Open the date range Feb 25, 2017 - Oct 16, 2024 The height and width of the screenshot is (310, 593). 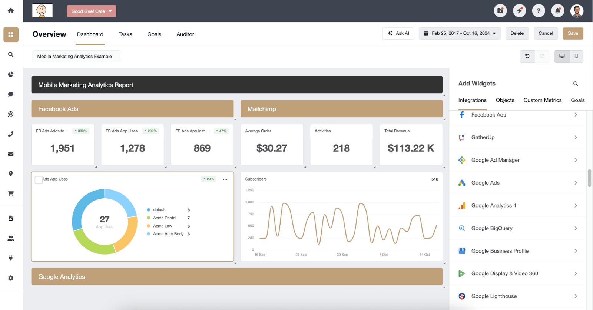coord(460,33)
